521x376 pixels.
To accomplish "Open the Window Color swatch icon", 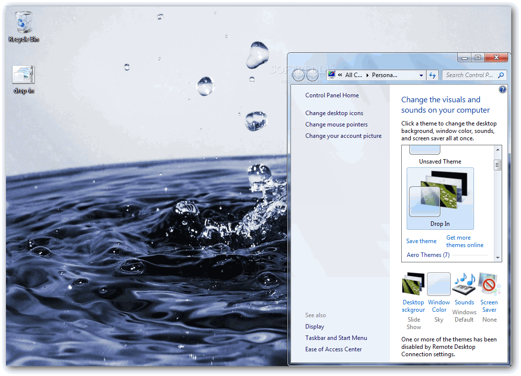I will pyautogui.click(x=438, y=284).
